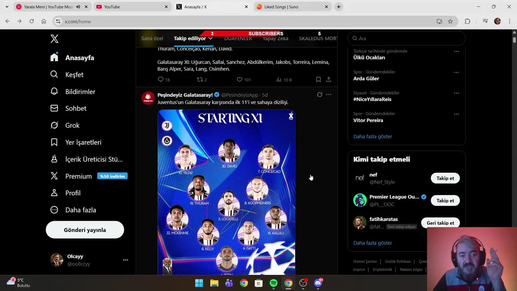This screenshot has width=517, height=291.
Task: Open Gizlilik Politikası footer link
Action: click(x=398, y=261)
